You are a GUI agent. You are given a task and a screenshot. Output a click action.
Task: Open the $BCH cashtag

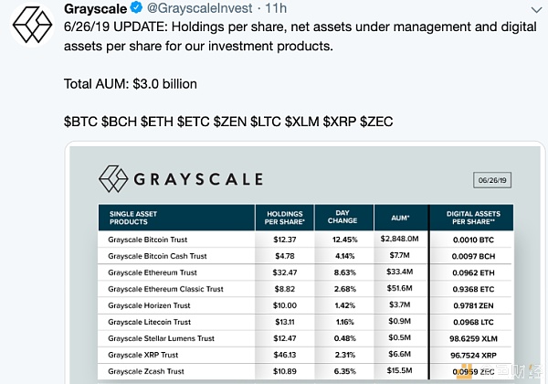119,122
